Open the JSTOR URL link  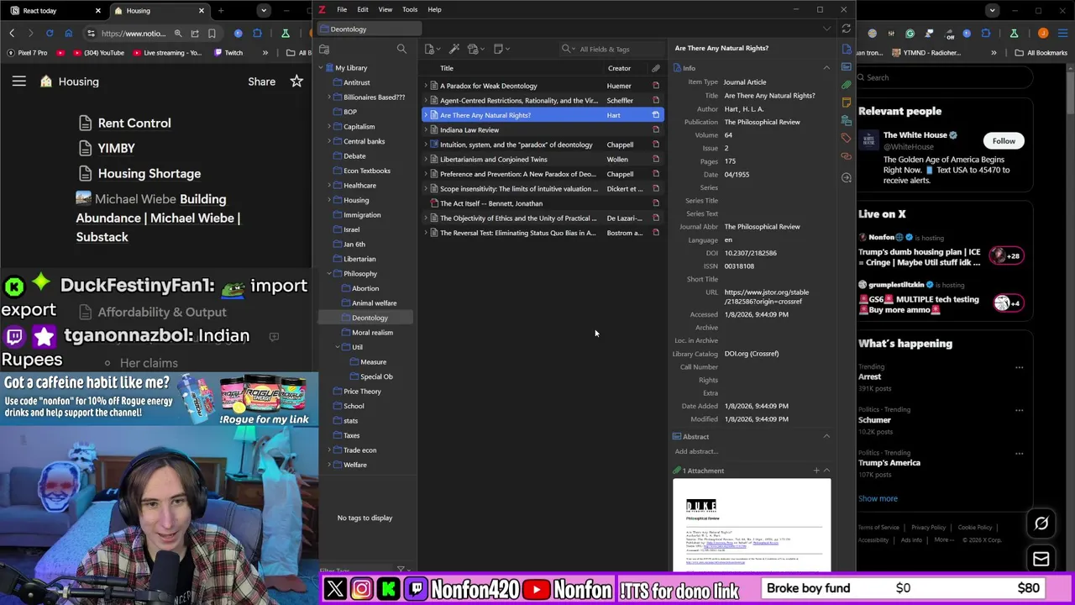click(767, 297)
